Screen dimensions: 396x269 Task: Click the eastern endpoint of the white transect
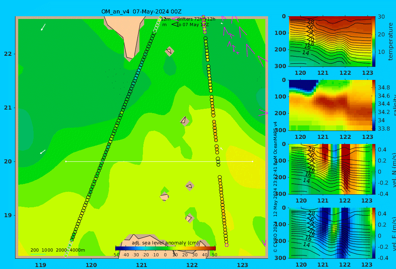pos(253,161)
